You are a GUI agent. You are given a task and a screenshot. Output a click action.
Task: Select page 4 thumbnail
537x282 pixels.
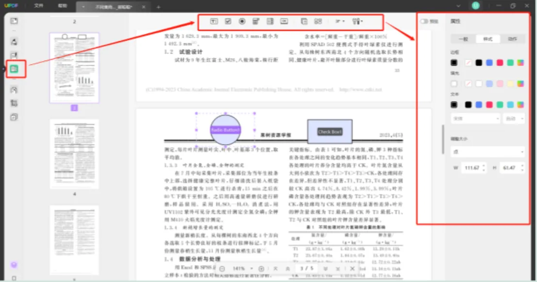pyautogui.click(x=74, y=154)
